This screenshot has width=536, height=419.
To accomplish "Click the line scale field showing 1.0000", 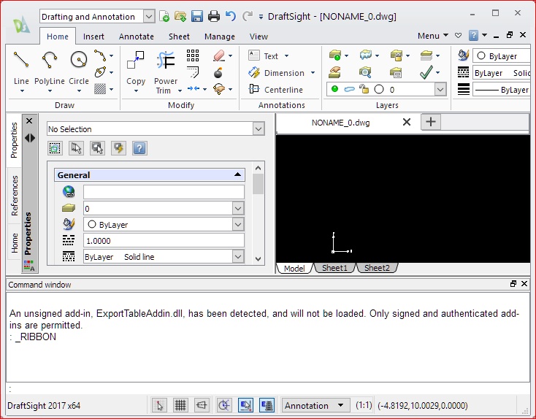I will pos(164,241).
